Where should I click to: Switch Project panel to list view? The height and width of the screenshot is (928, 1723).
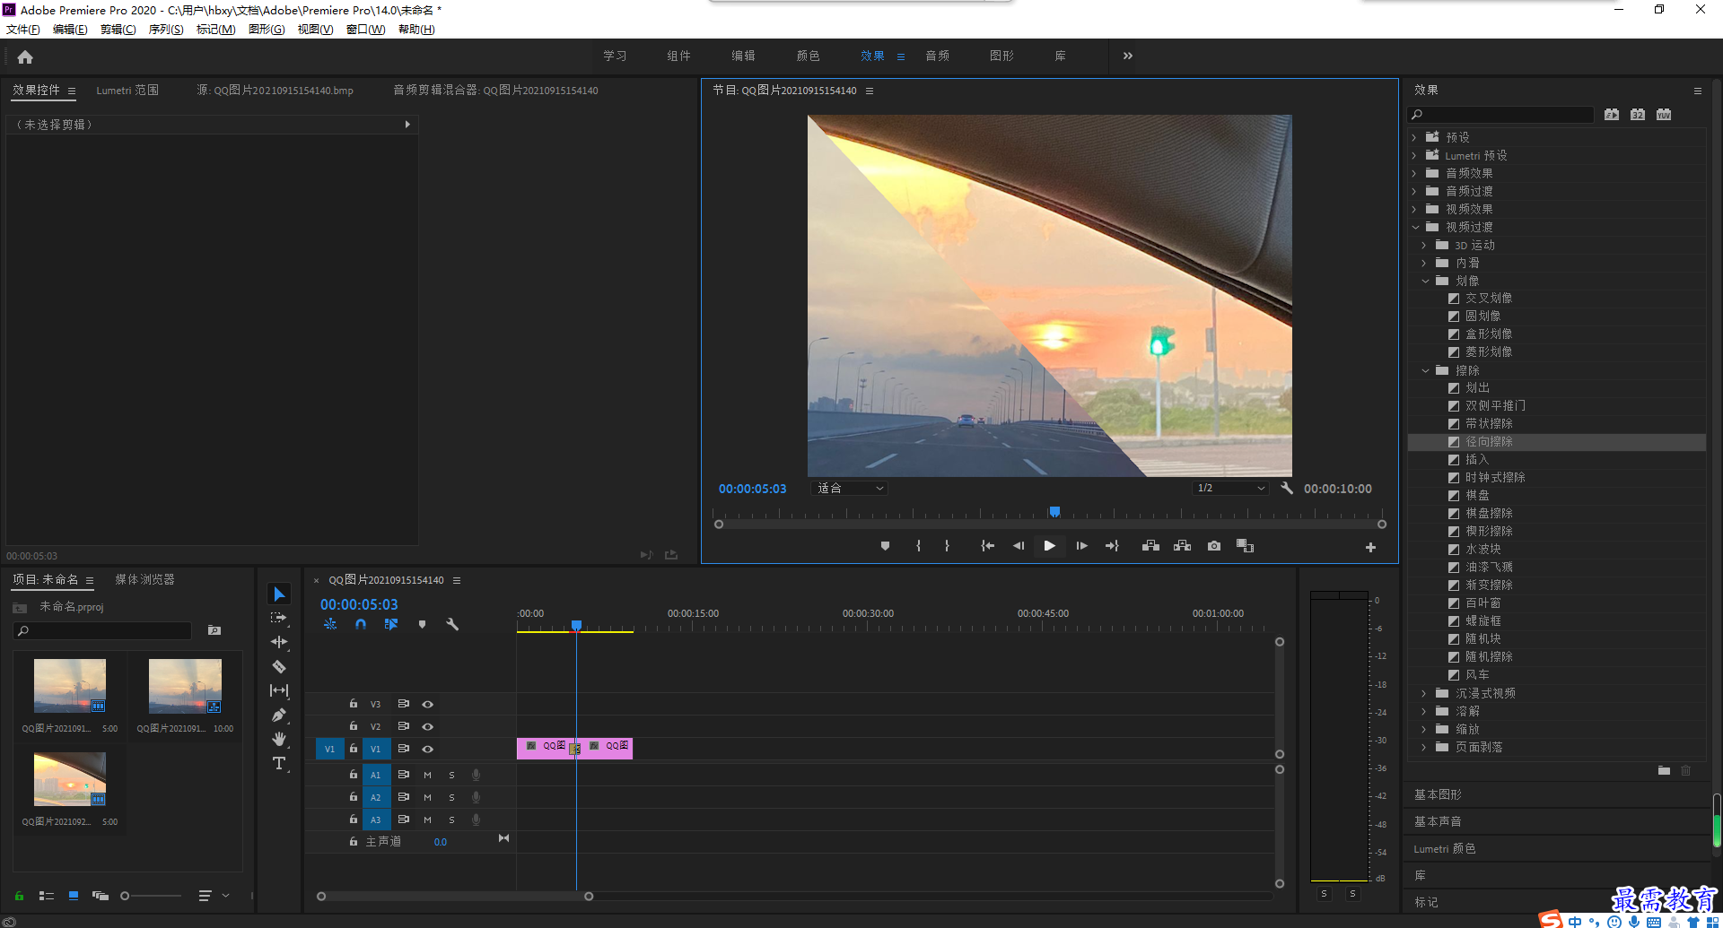click(x=47, y=896)
